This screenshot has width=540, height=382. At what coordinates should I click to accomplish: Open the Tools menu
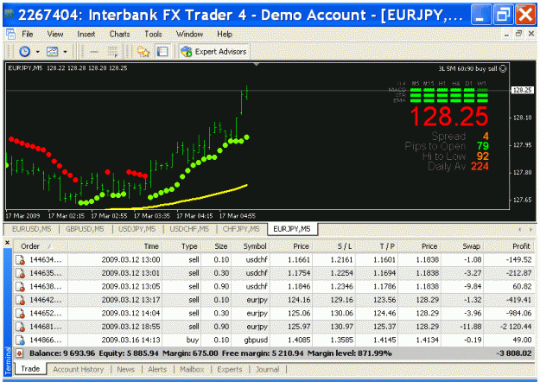(x=153, y=34)
